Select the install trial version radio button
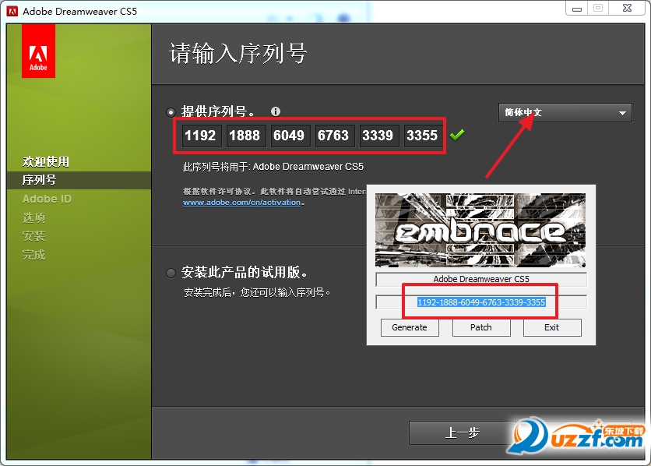Viewport: 651px width, 466px height. pyautogui.click(x=171, y=273)
